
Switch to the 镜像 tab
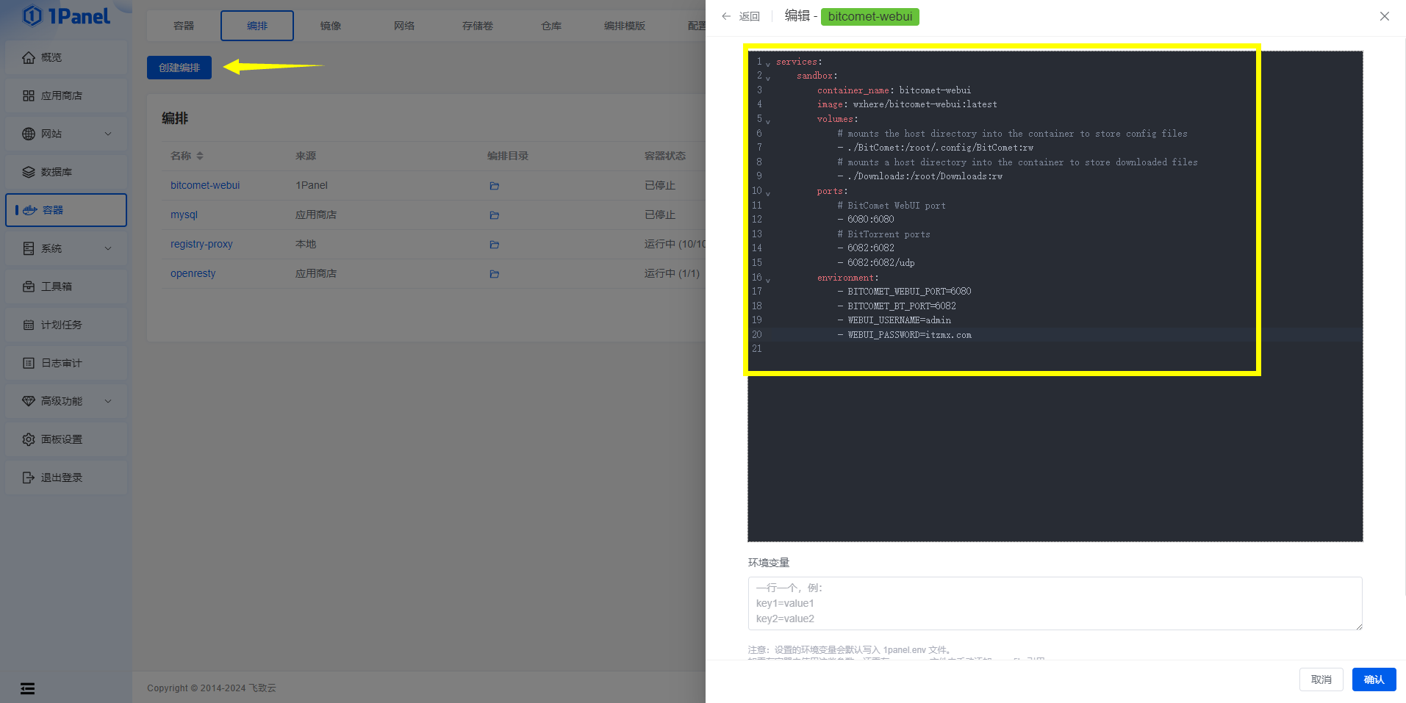pos(331,26)
